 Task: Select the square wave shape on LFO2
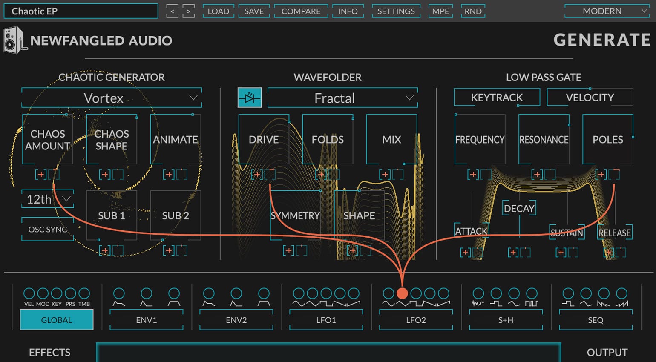[x=416, y=294]
